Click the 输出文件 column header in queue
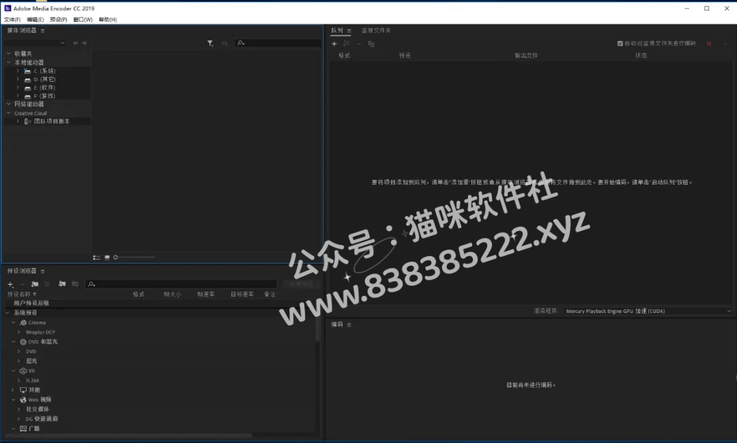Image resolution: width=737 pixels, height=443 pixels. tap(526, 55)
